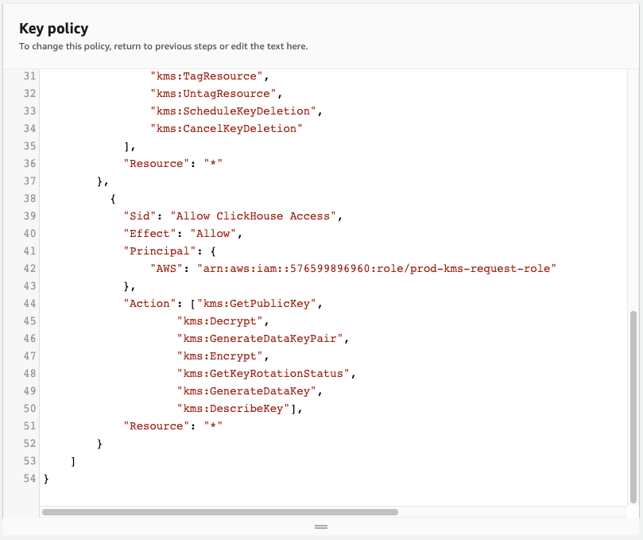Viewport: 643px width, 540px height.
Task: Click line number 54 in the gutter
Action: click(30, 479)
